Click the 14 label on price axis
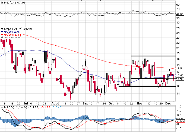187x132 pixels. coord(178,94)
